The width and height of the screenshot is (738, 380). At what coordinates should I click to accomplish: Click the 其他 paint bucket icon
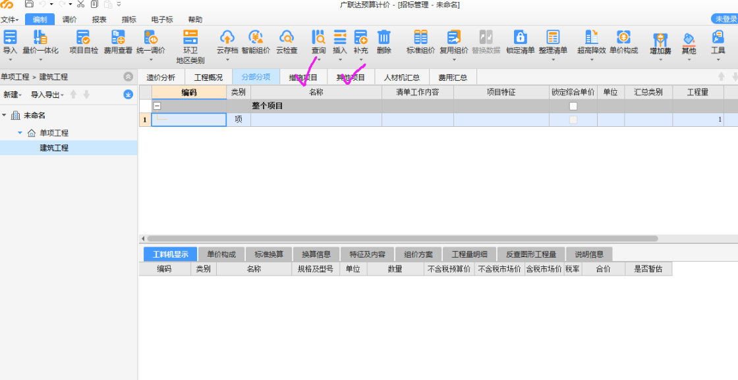click(x=689, y=39)
